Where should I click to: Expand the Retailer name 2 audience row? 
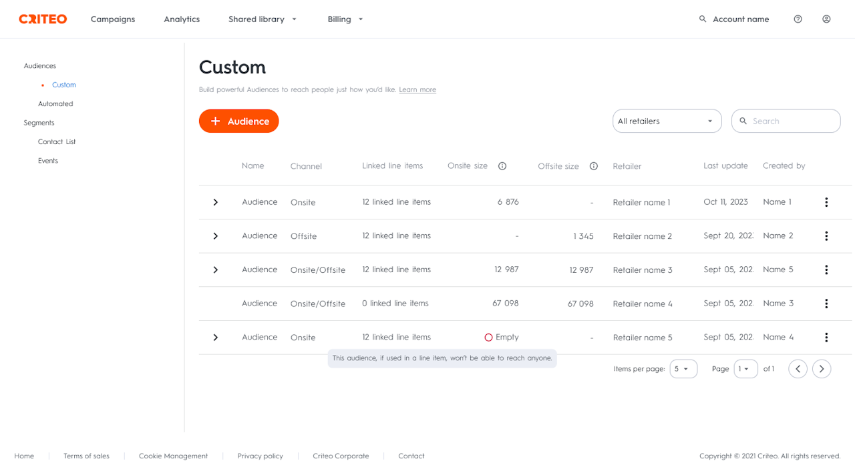click(215, 236)
